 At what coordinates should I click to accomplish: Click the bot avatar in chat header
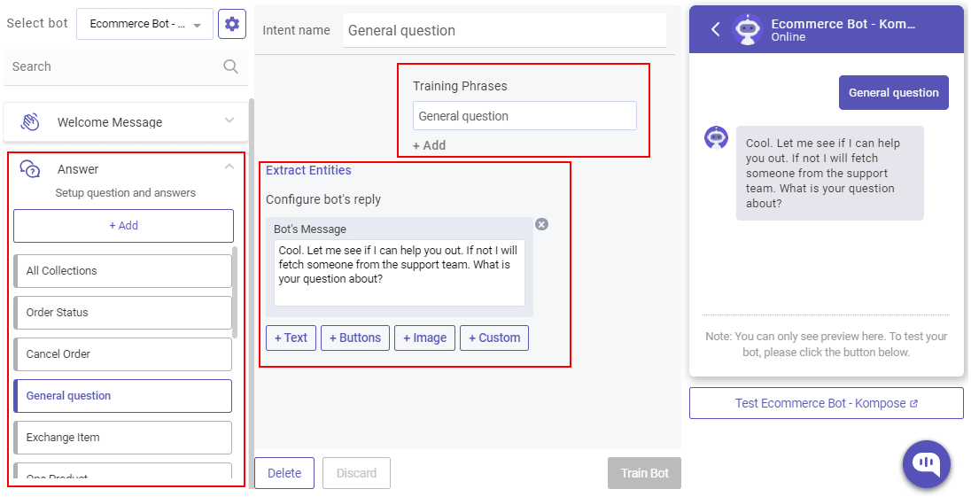(x=748, y=29)
